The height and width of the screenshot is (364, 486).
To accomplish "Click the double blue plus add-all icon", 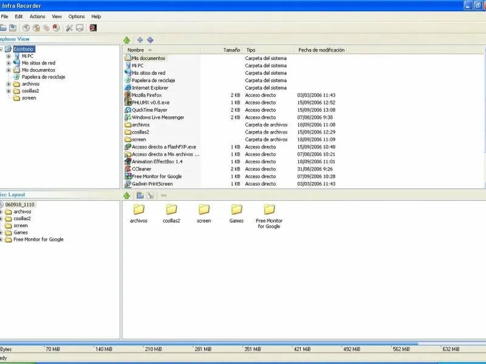I will (x=150, y=40).
